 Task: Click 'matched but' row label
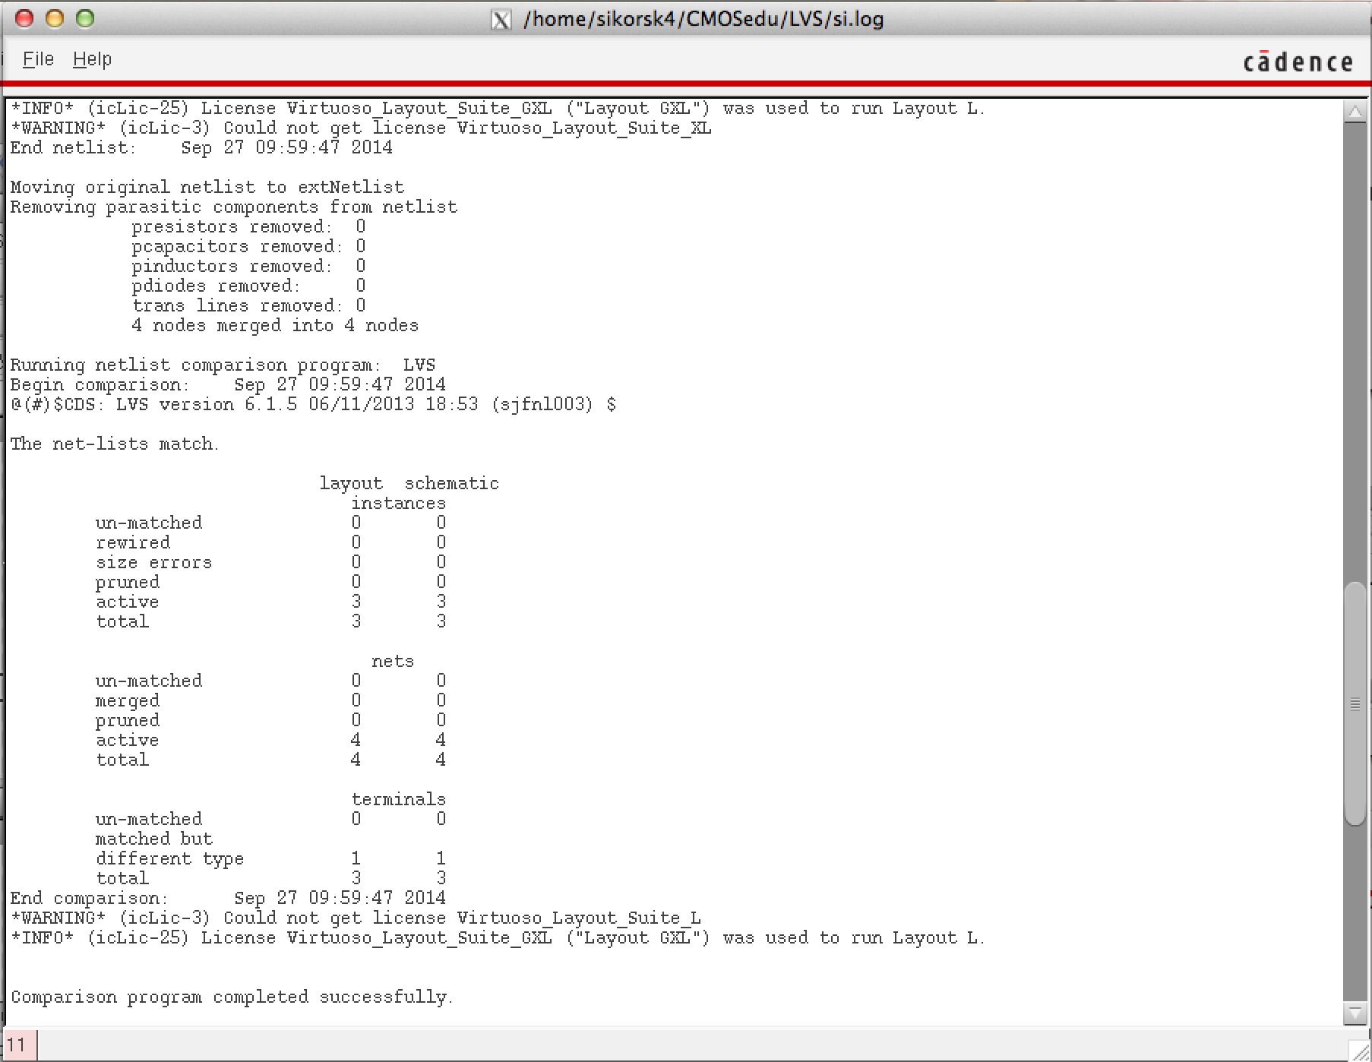click(x=154, y=839)
